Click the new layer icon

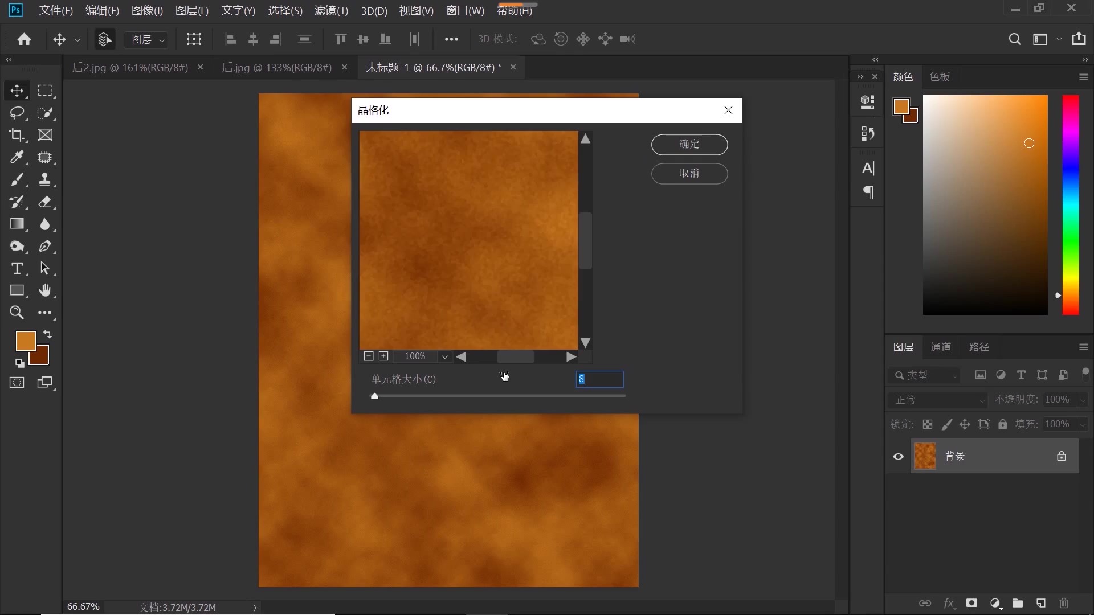(x=1041, y=603)
